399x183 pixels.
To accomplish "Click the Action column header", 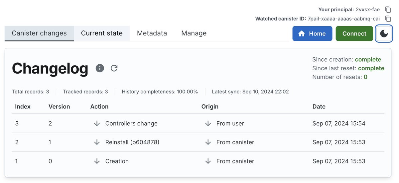I will (99, 106).
